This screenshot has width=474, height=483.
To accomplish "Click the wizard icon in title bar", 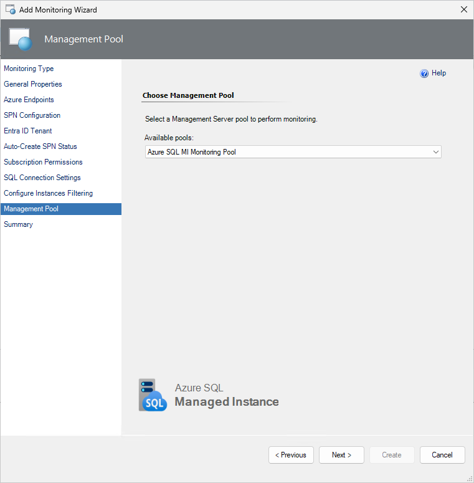I will pyautogui.click(x=10, y=9).
